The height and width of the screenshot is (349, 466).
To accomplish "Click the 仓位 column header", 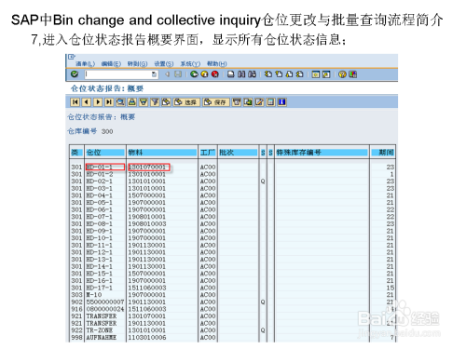I will (105, 153).
